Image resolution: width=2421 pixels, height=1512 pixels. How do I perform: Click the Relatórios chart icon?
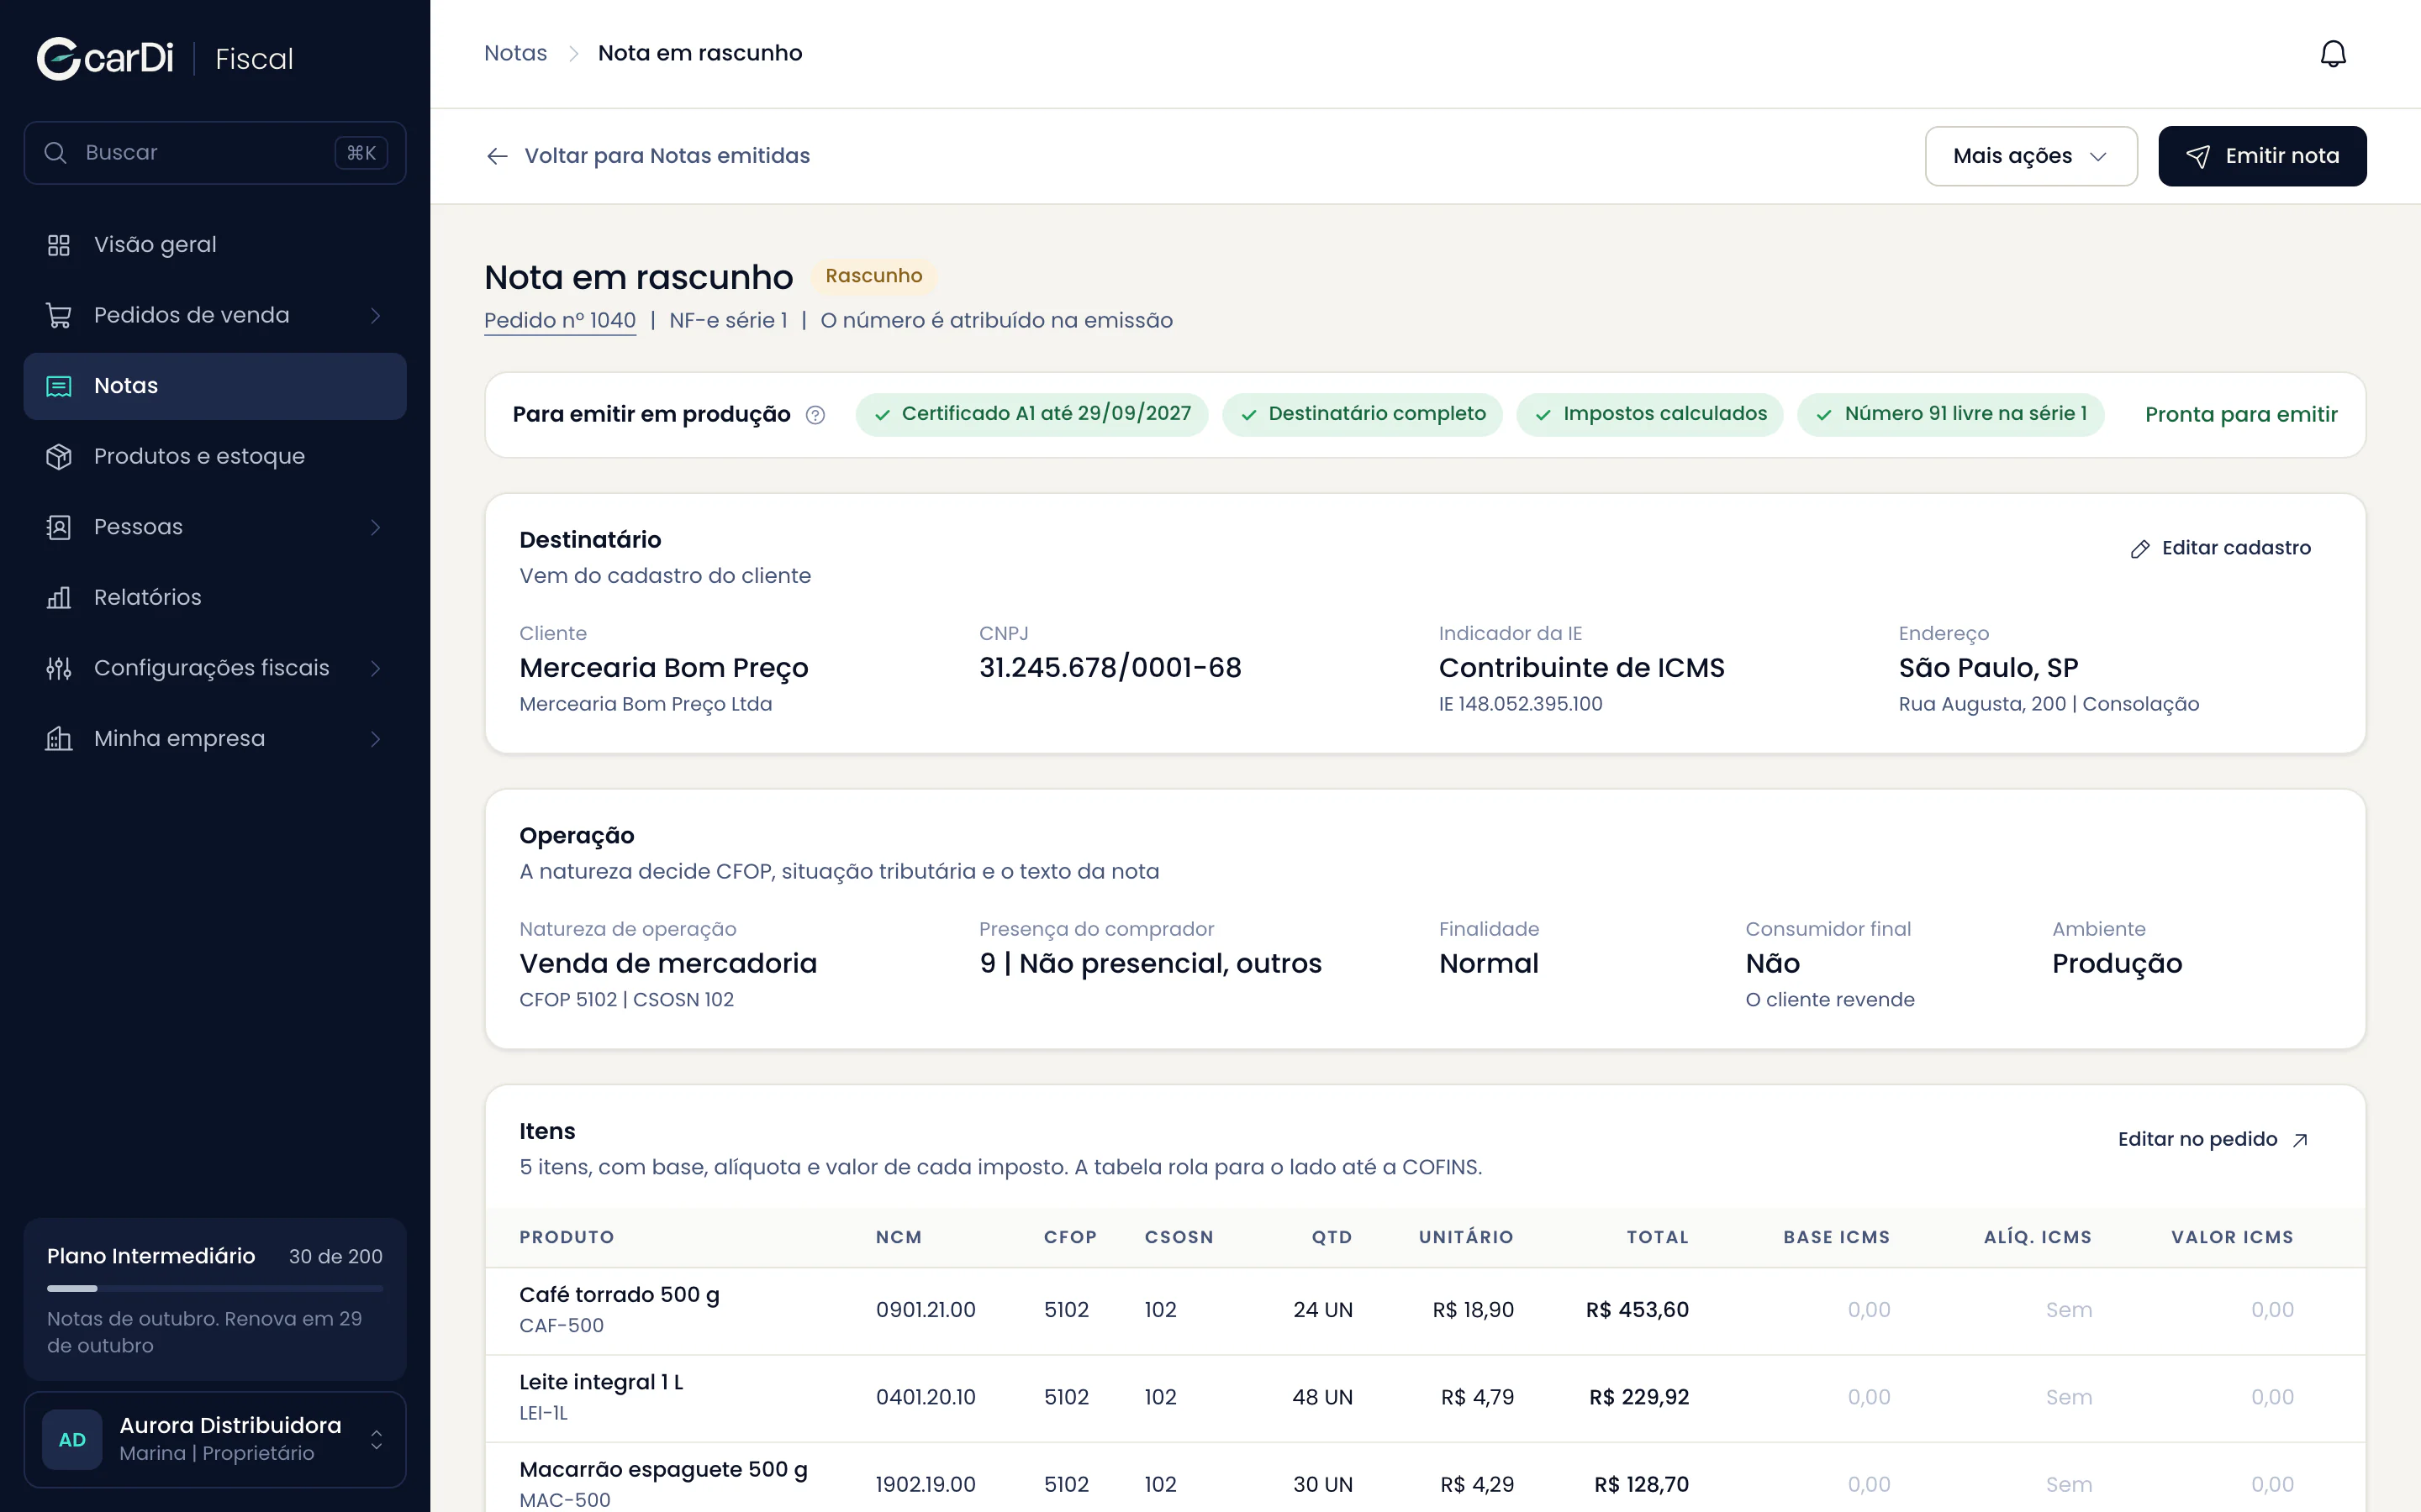59,597
